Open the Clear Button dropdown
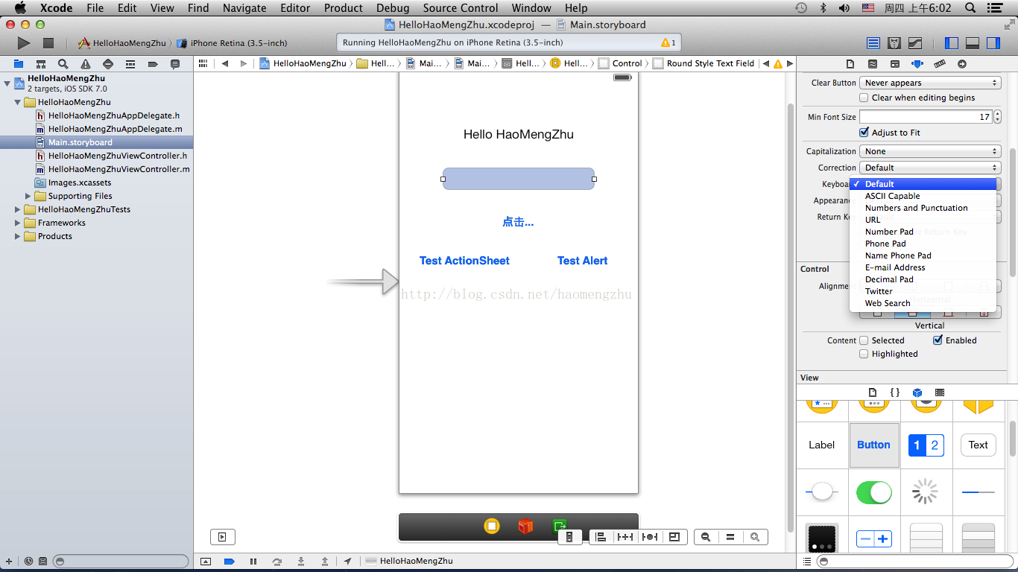 coord(930,83)
